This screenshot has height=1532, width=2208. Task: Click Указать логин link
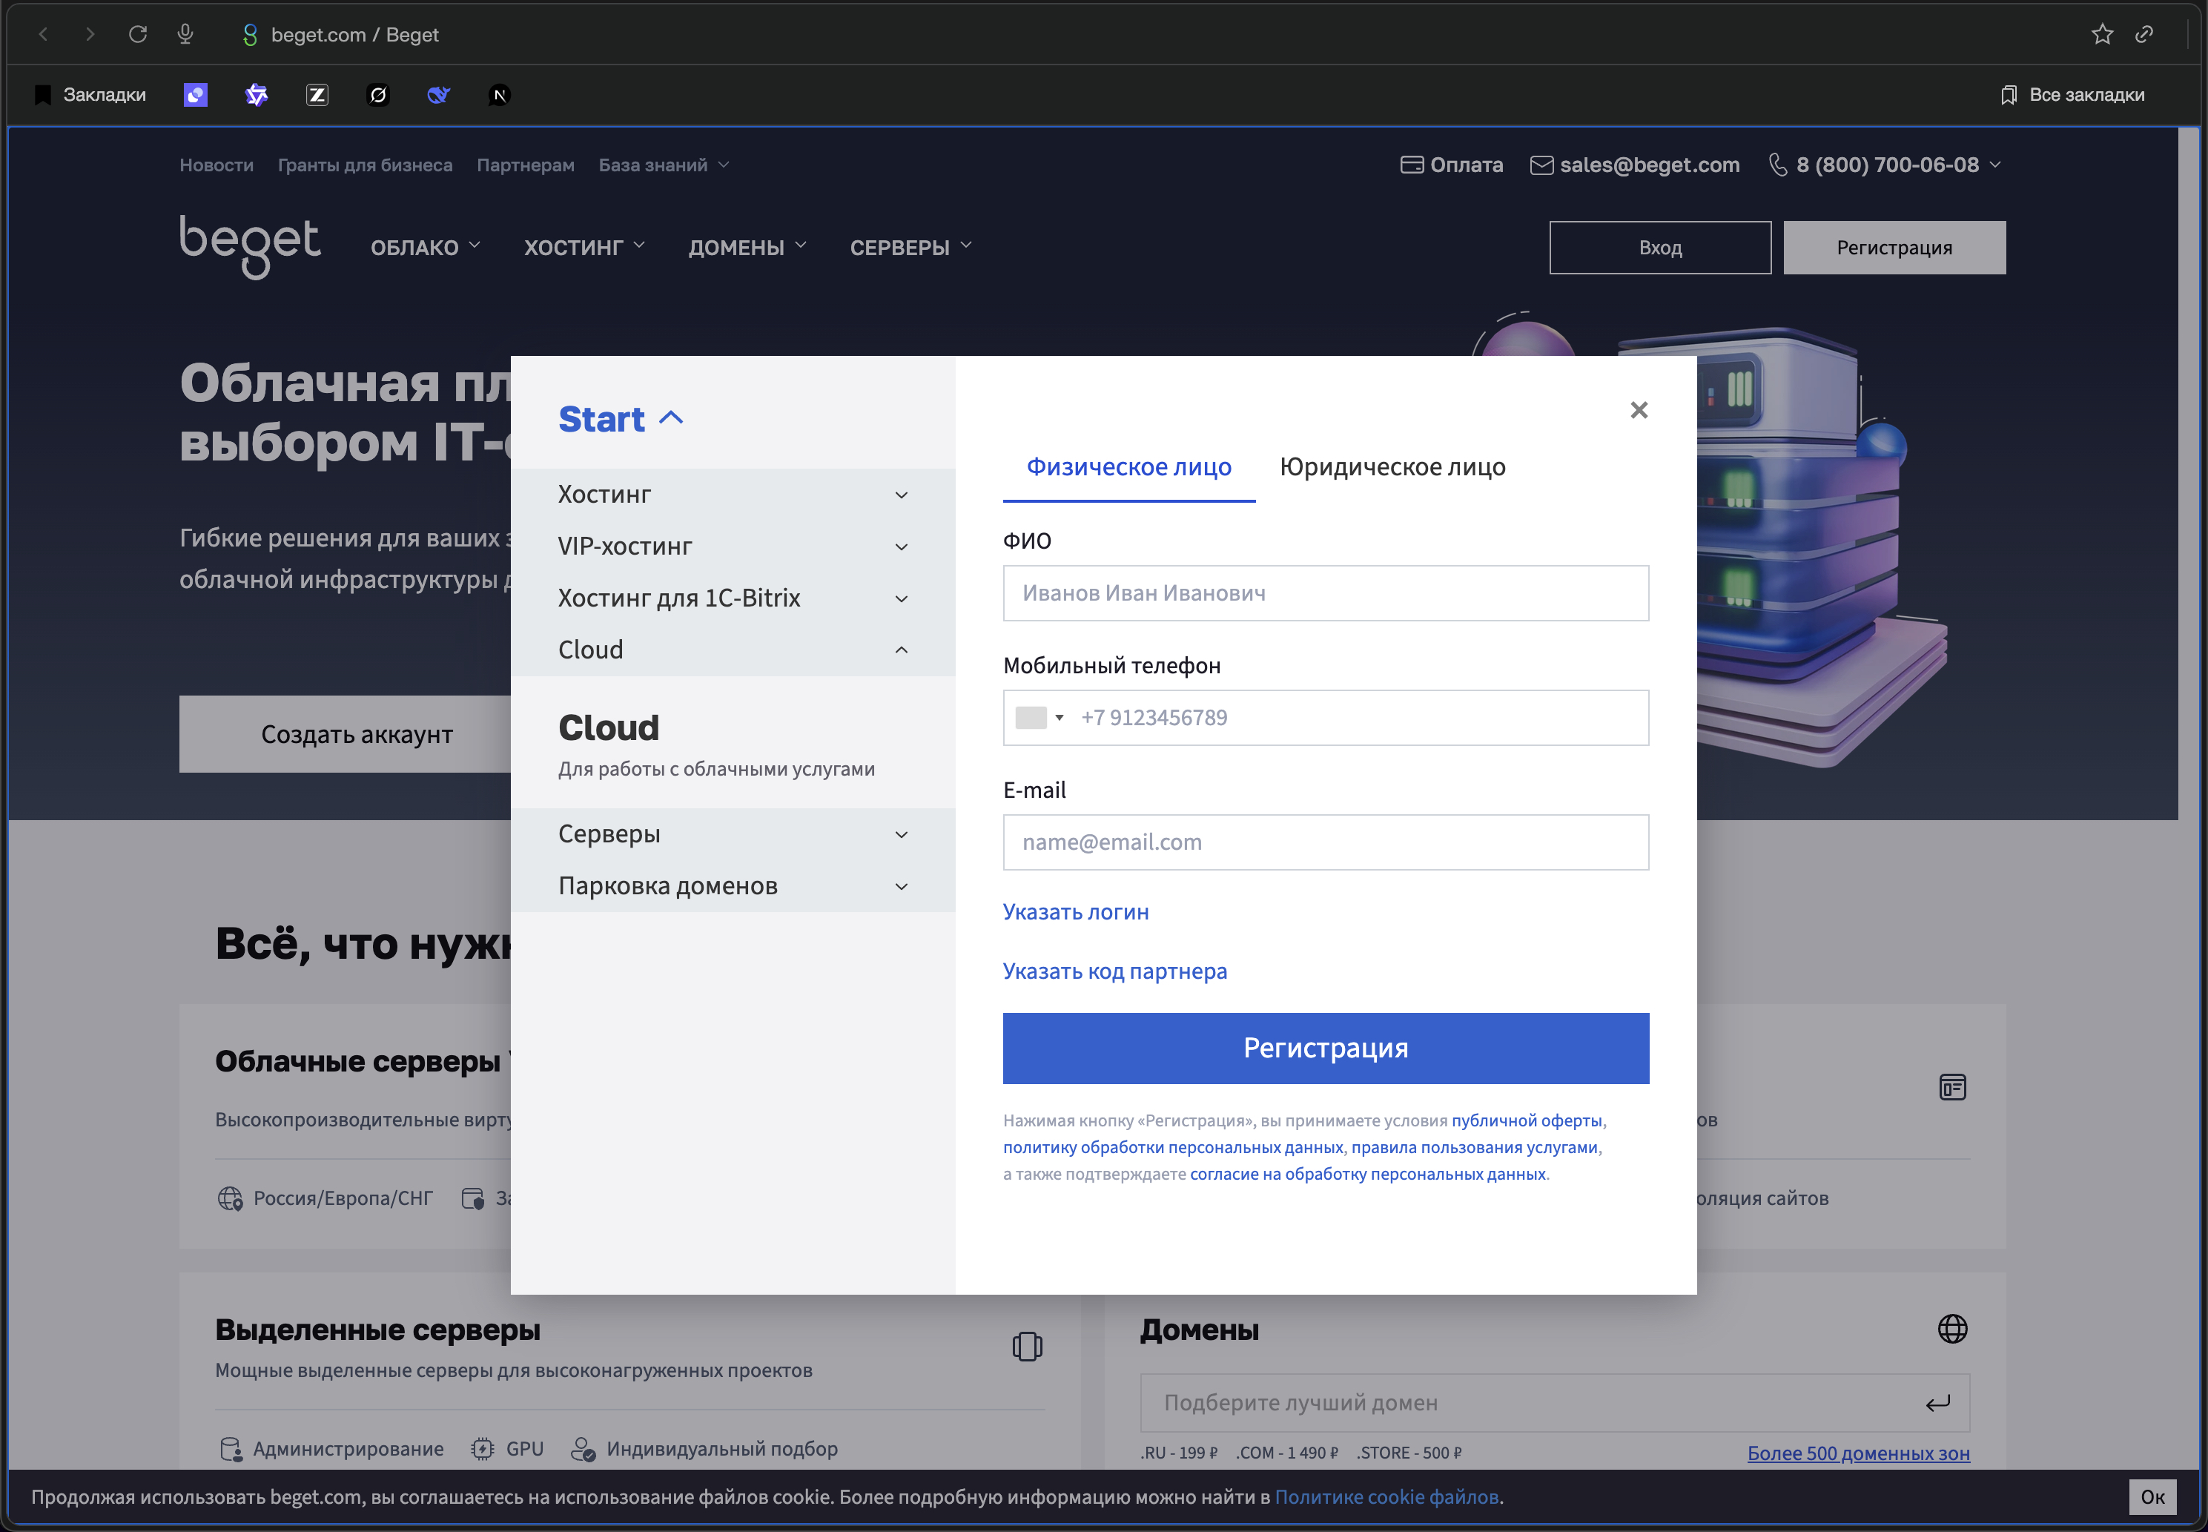pos(1076,912)
